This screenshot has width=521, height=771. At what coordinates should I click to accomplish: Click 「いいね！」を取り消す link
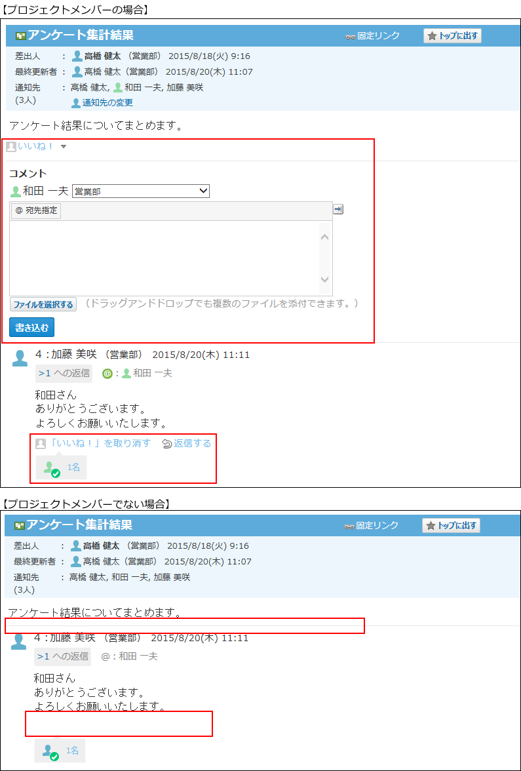(100, 443)
